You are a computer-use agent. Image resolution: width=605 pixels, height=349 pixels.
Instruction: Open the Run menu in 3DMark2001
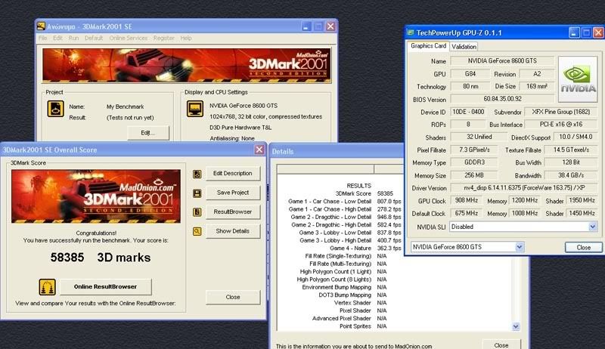pyautogui.click(x=73, y=38)
